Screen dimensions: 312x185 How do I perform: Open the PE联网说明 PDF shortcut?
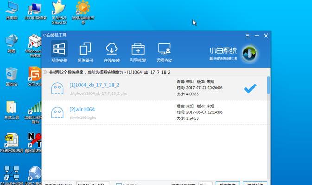[x=12, y=142]
